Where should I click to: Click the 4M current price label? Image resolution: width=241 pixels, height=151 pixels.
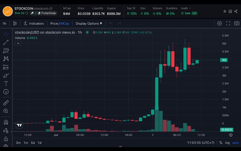point(224,60)
